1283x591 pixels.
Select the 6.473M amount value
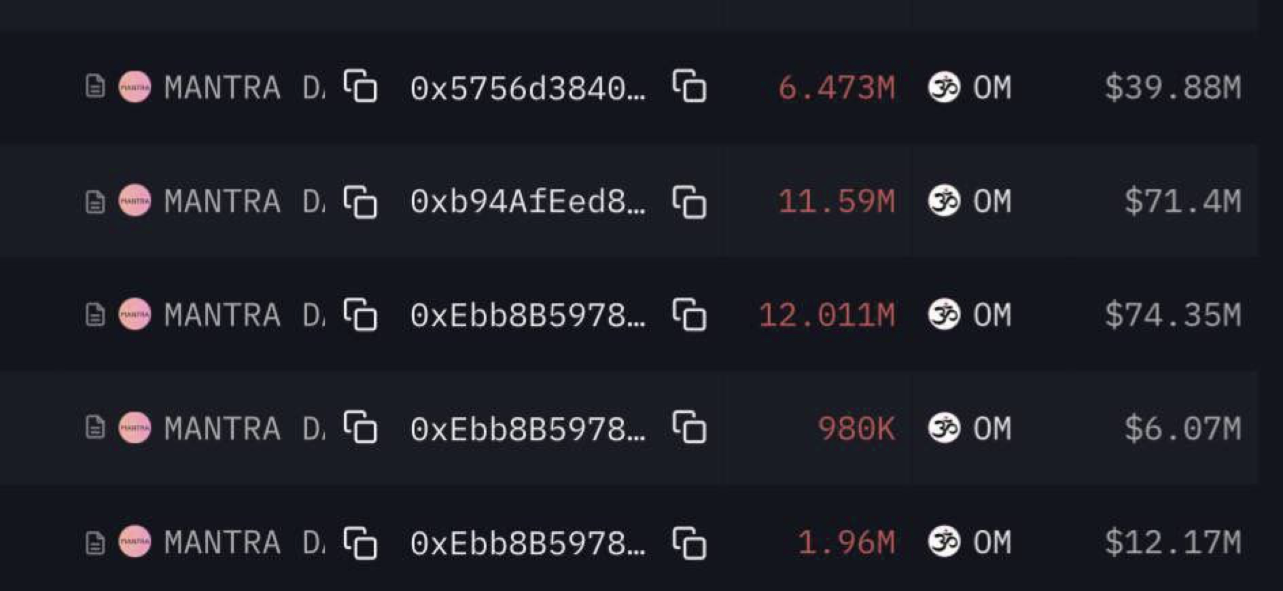pyautogui.click(x=837, y=88)
